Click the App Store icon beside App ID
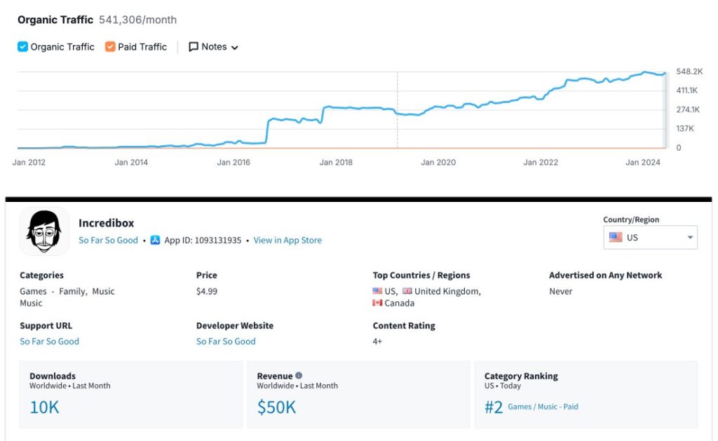Screen dimensions: 718x441 (156, 240)
